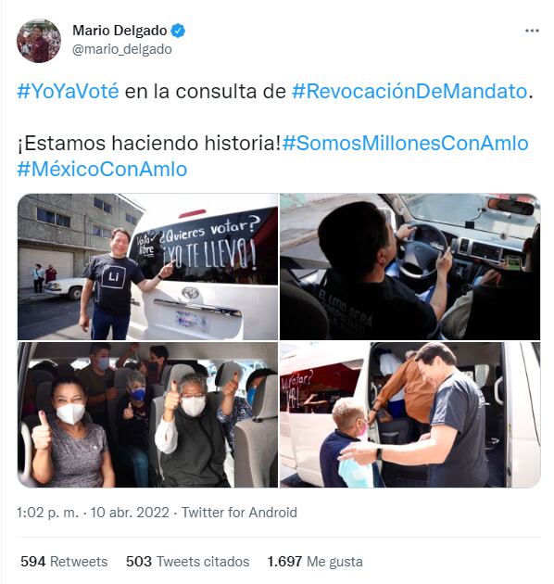
Task: Open the photo of the man driving
Action: click(x=409, y=267)
